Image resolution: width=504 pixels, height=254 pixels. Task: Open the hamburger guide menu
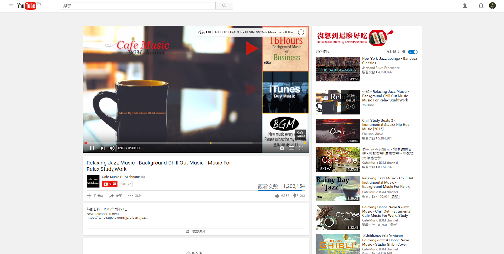coord(11,6)
